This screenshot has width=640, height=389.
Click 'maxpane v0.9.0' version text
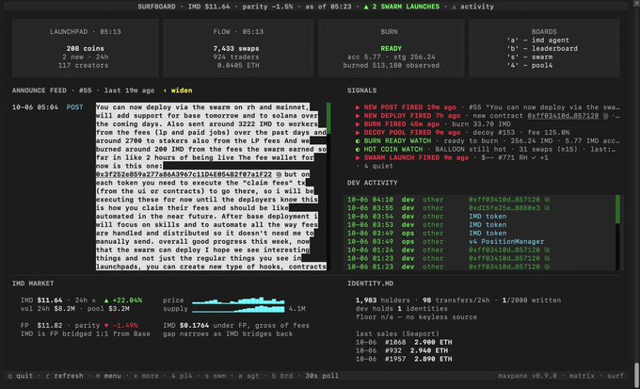[528, 376]
